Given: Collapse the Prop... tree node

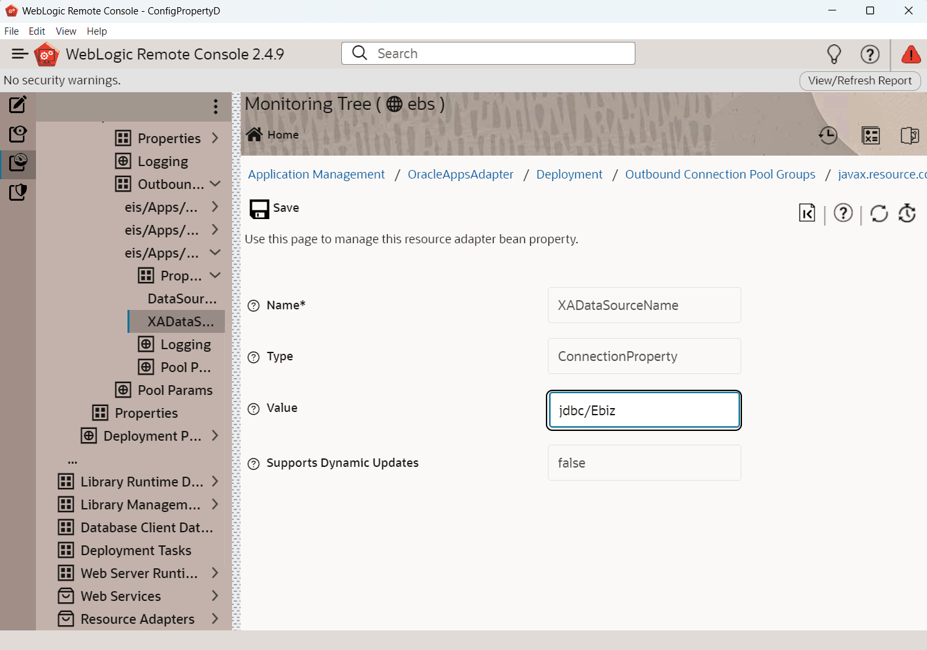Looking at the screenshot, I should pyautogui.click(x=215, y=275).
